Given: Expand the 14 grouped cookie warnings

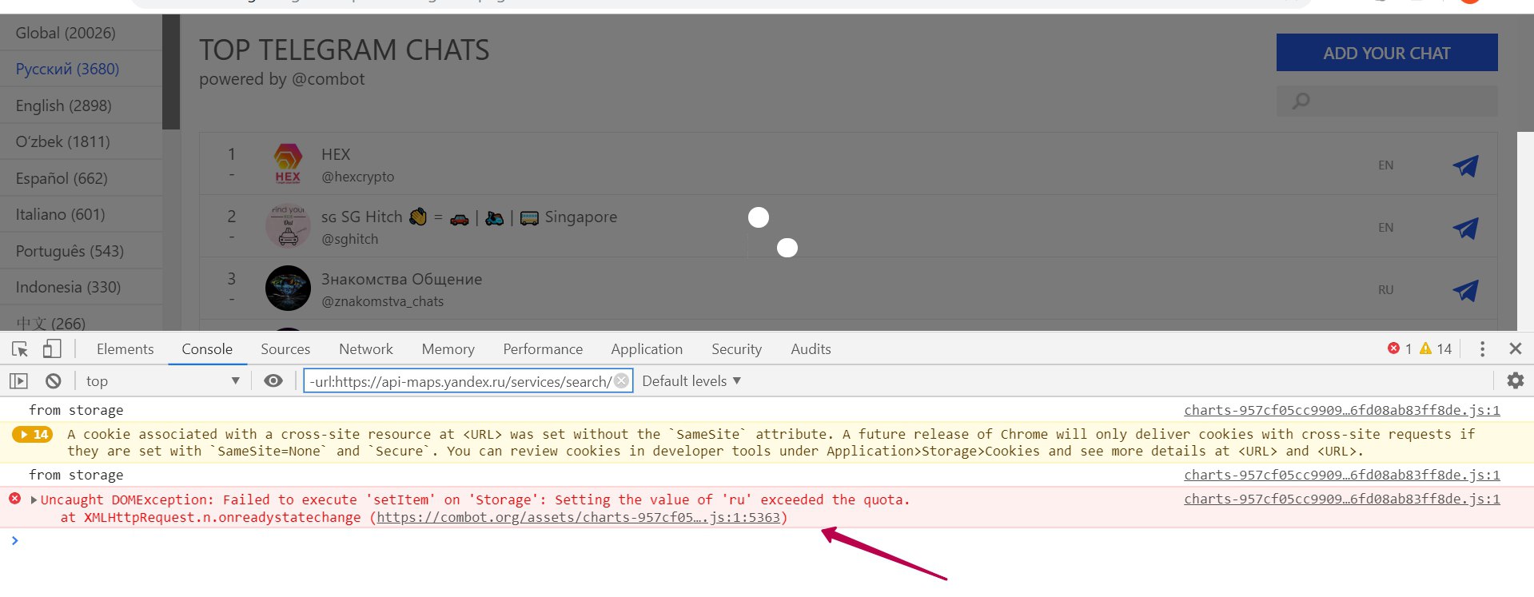Looking at the screenshot, I should pyautogui.click(x=33, y=434).
